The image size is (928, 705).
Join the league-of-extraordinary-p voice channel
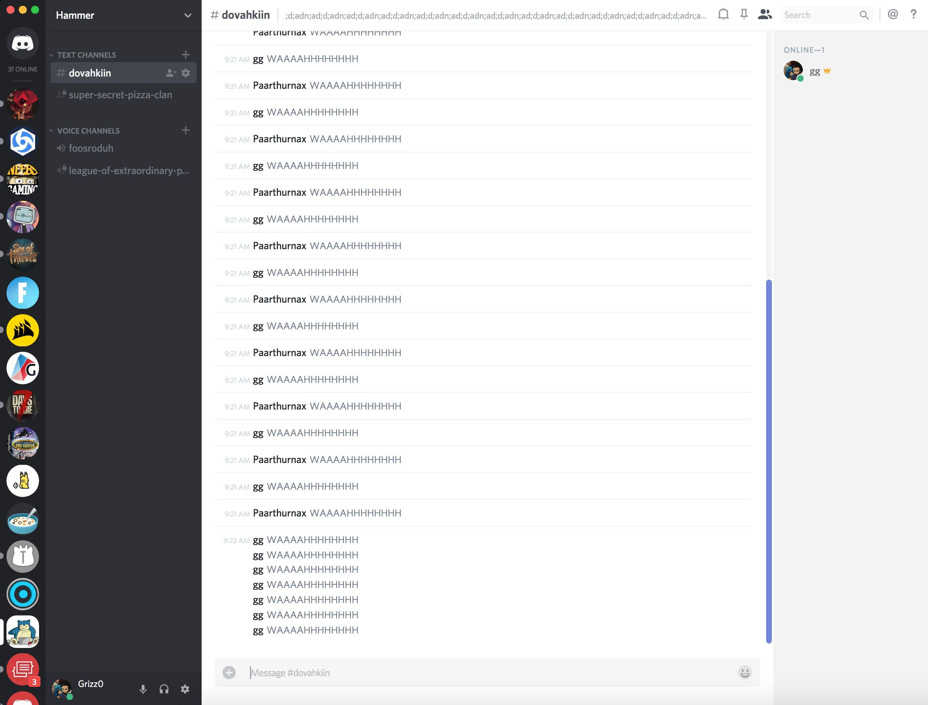pos(126,170)
